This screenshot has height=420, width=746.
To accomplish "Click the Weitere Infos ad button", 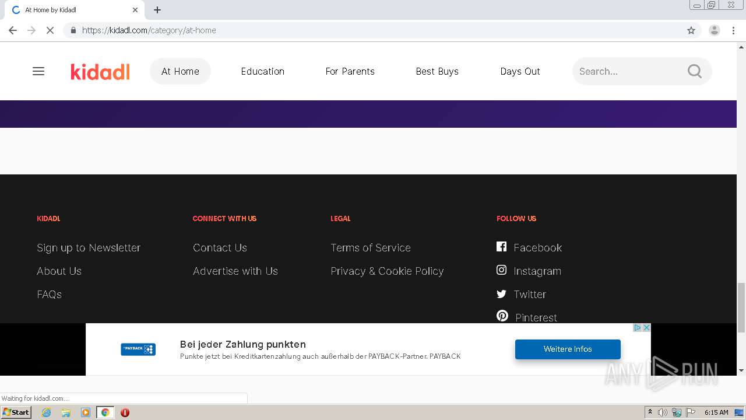I will 568,349.
